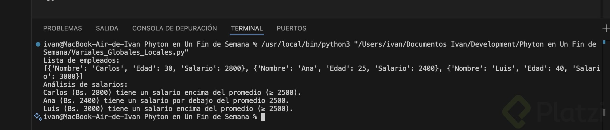Click the /usr/local/bin/python3 path in terminal

pos(305,44)
